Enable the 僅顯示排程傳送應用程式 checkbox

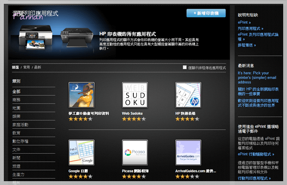tap(185, 67)
